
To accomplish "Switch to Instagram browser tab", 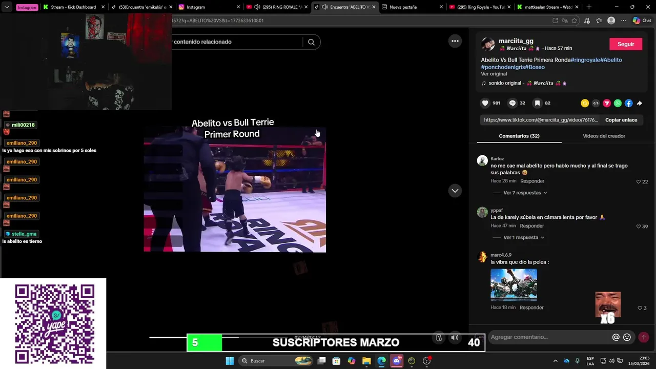I will [x=210, y=7].
